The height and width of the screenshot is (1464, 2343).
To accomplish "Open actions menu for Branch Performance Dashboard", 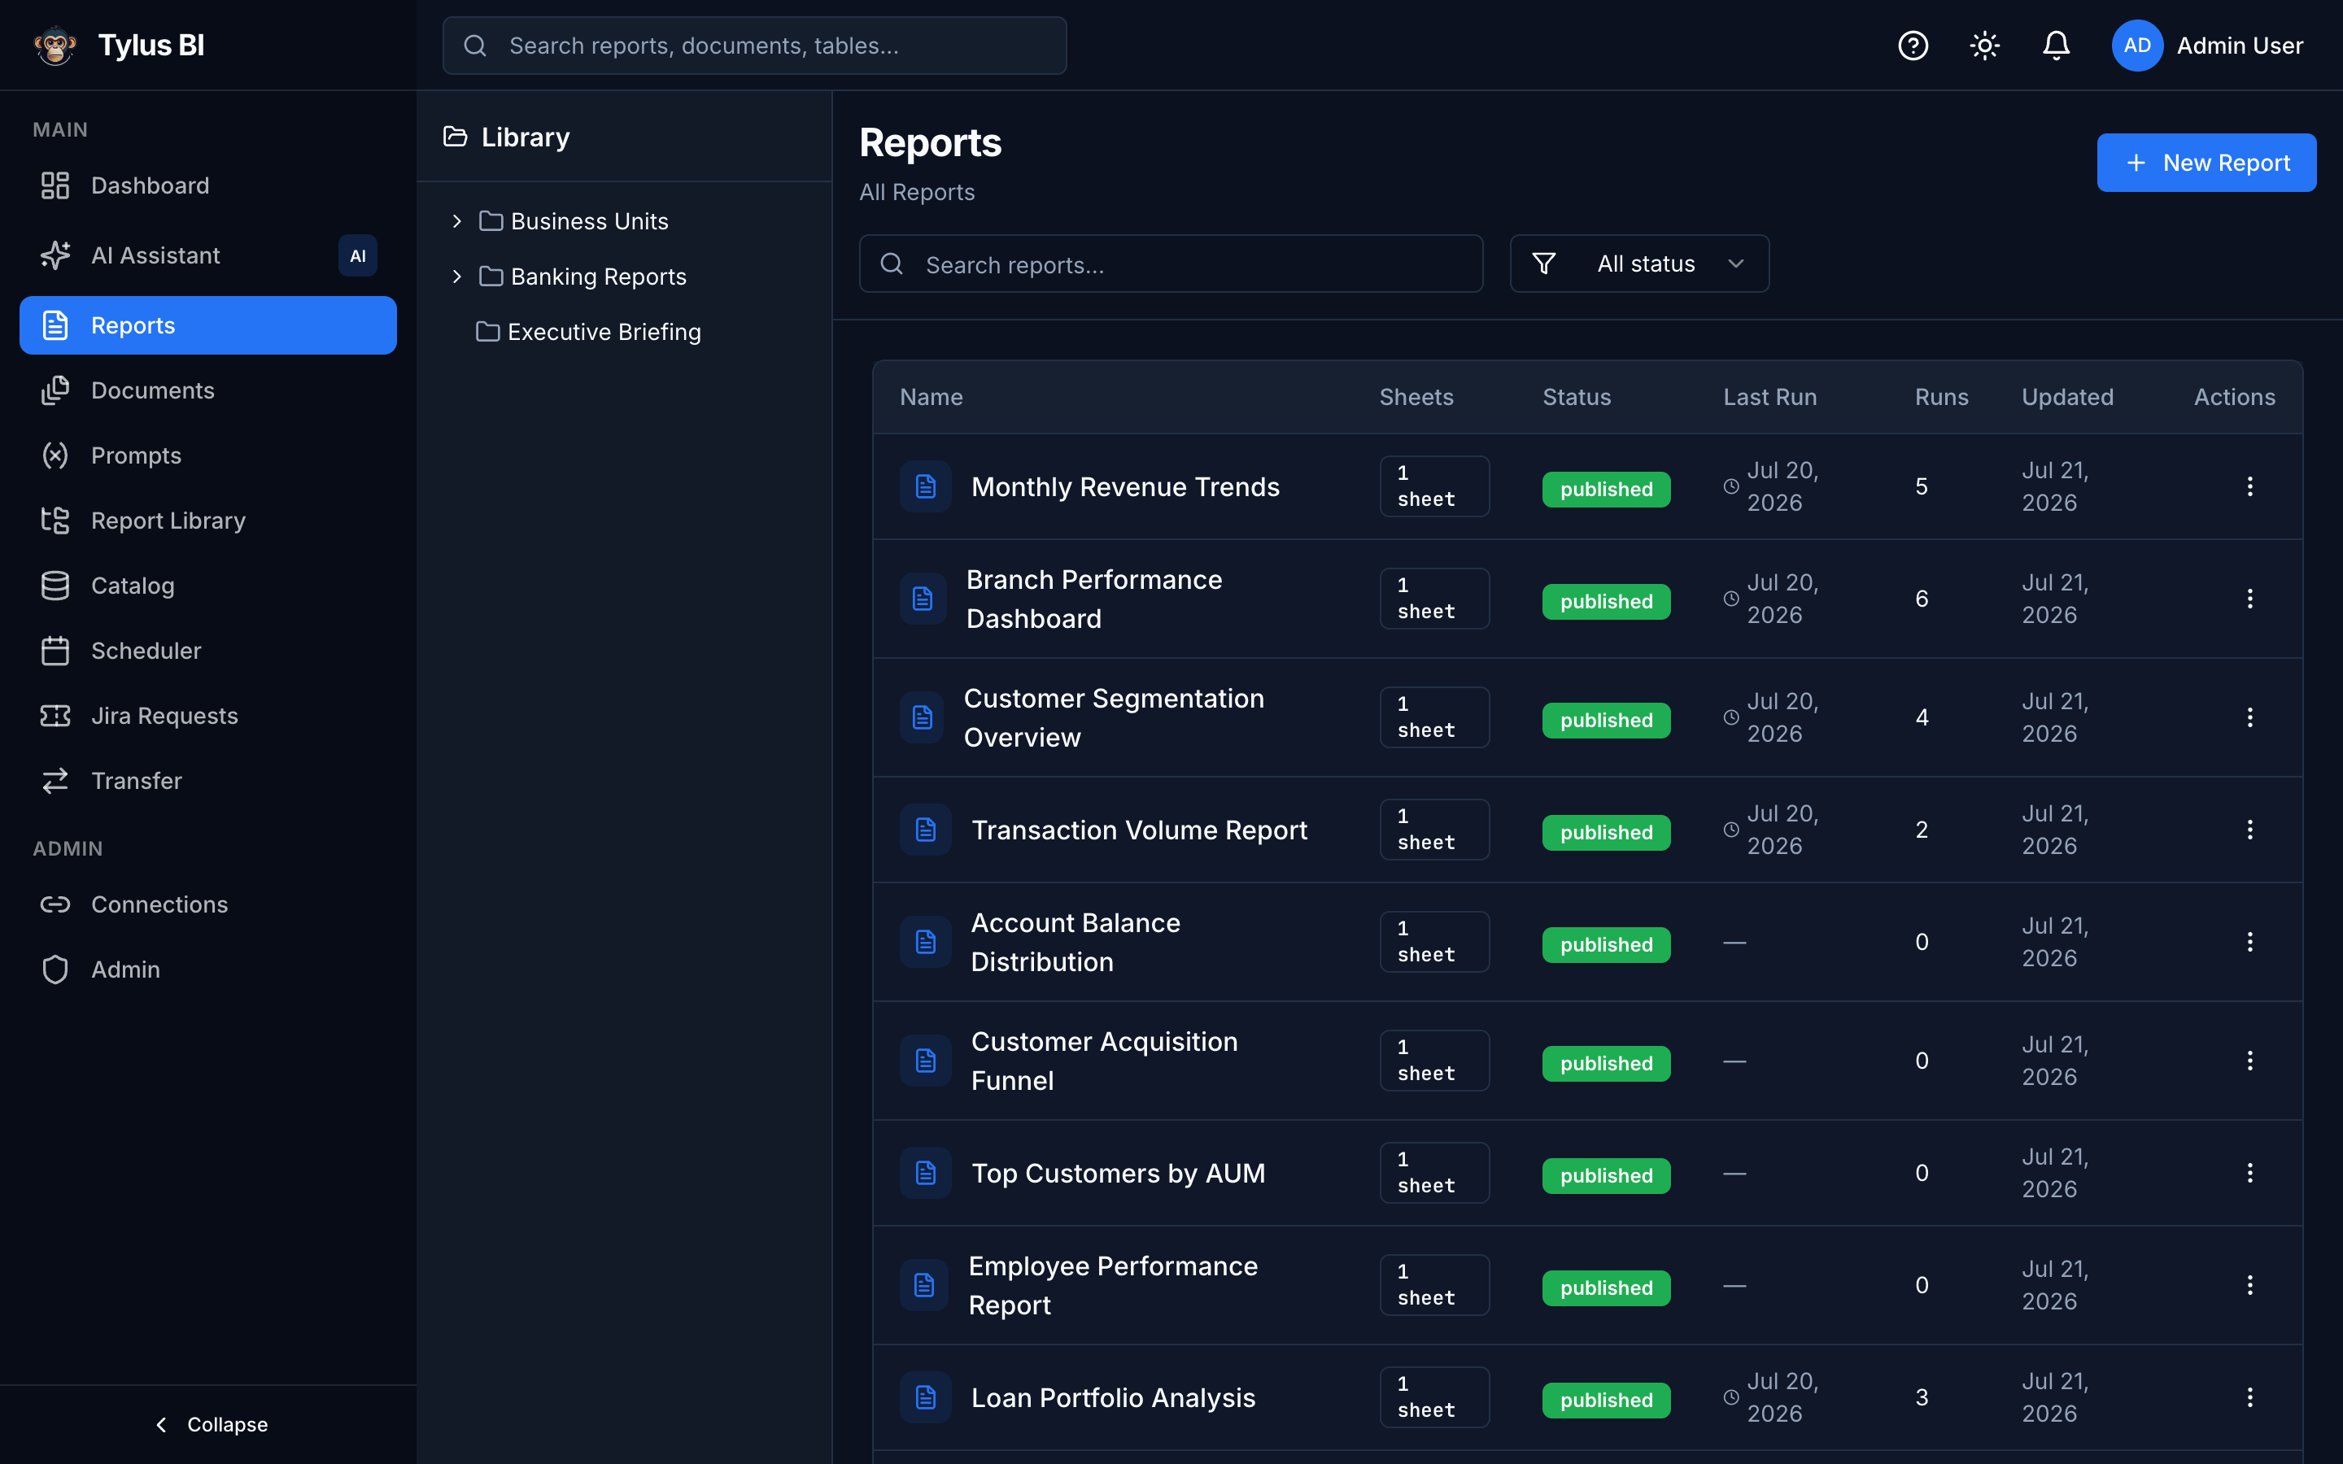I will (x=2249, y=599).
